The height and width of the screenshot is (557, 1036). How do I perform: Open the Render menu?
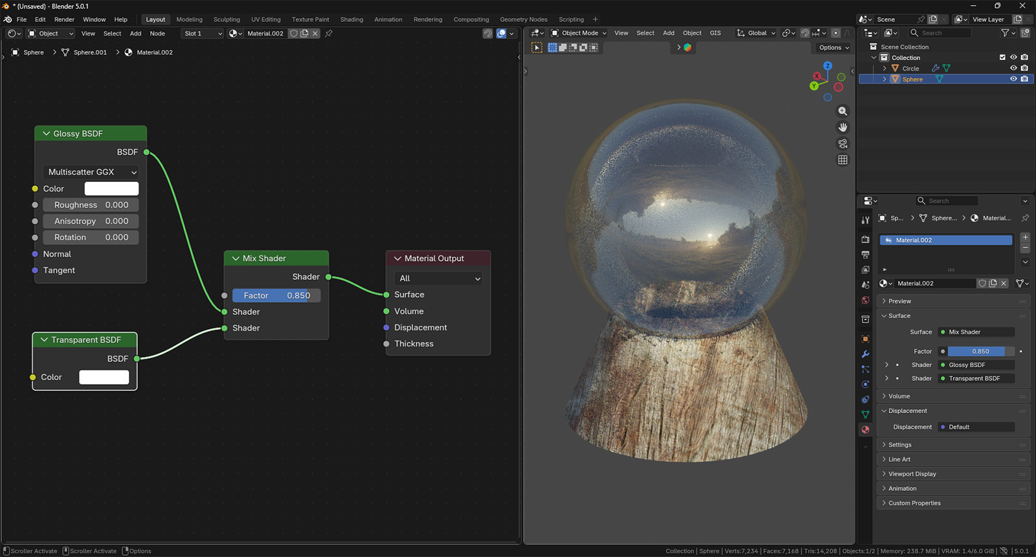64,19
